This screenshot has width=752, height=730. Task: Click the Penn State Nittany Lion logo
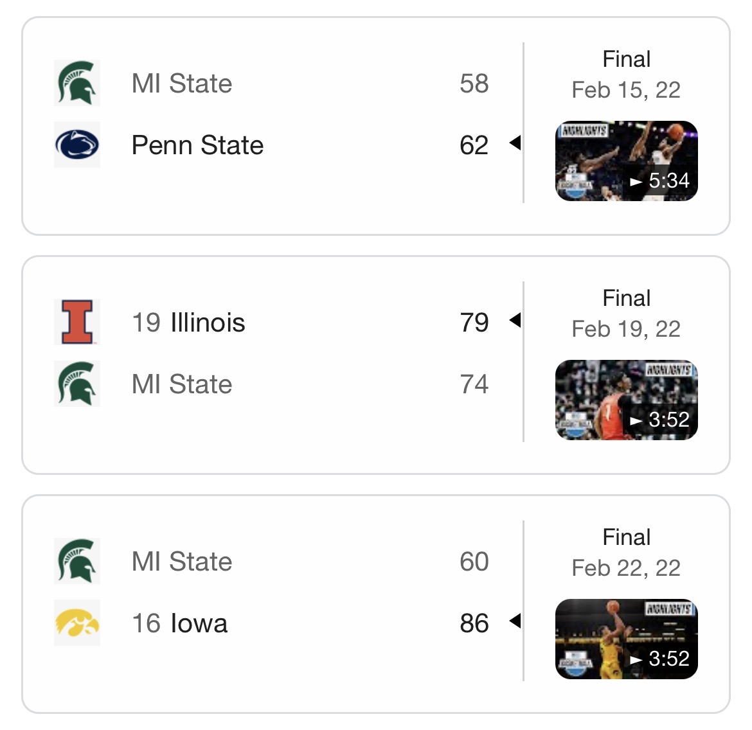coord(77,145)
